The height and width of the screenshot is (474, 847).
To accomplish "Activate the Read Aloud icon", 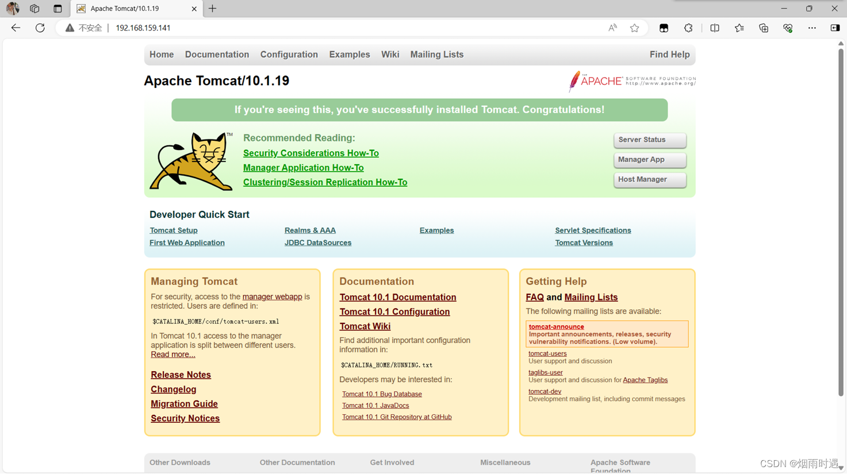I will coord(612,28).
